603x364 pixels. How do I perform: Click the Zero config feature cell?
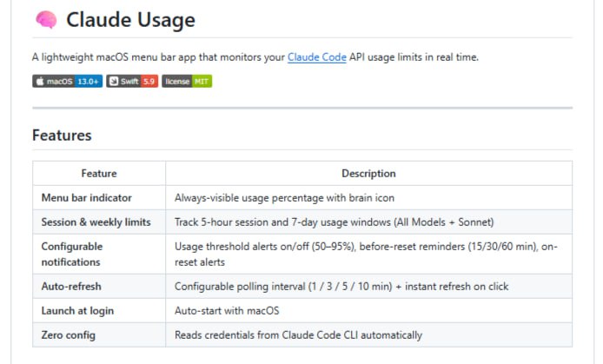point(69,334)
